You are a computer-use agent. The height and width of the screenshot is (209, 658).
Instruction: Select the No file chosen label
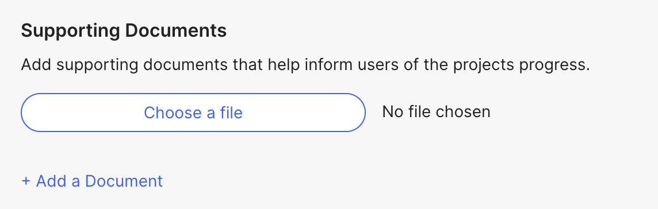436,112
